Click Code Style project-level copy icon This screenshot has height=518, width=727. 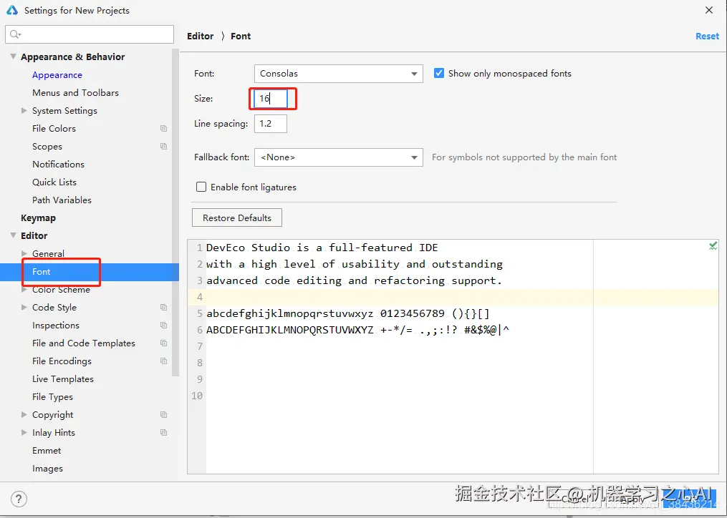click(x=164, y=307)
